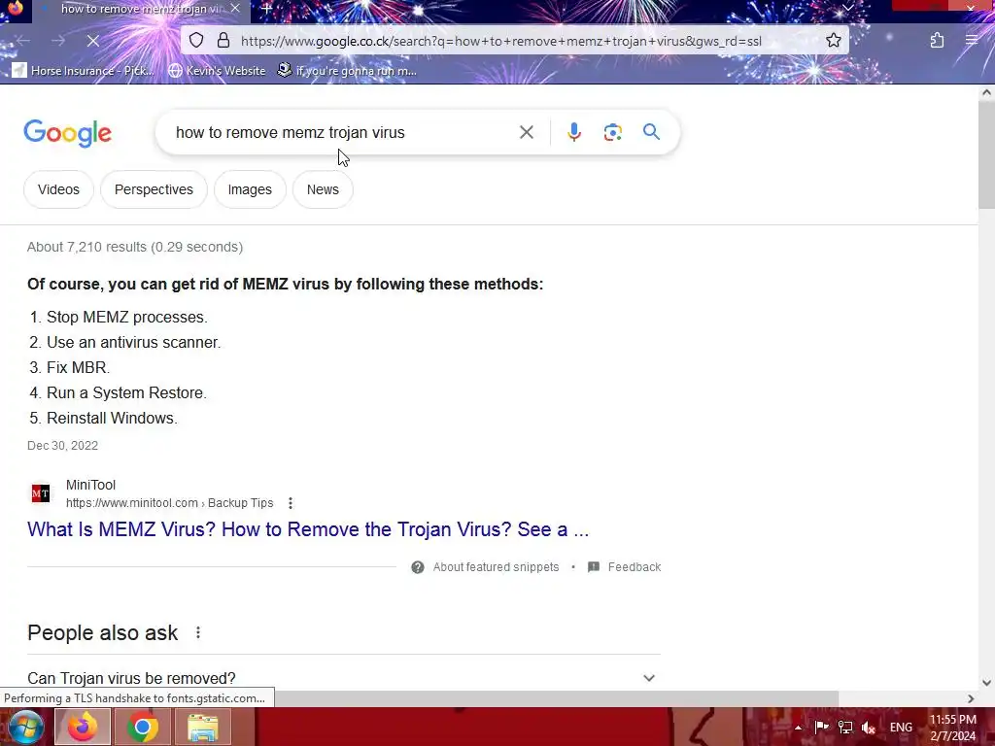Open the taskbar clock 11:55 PM

(952, 728)
